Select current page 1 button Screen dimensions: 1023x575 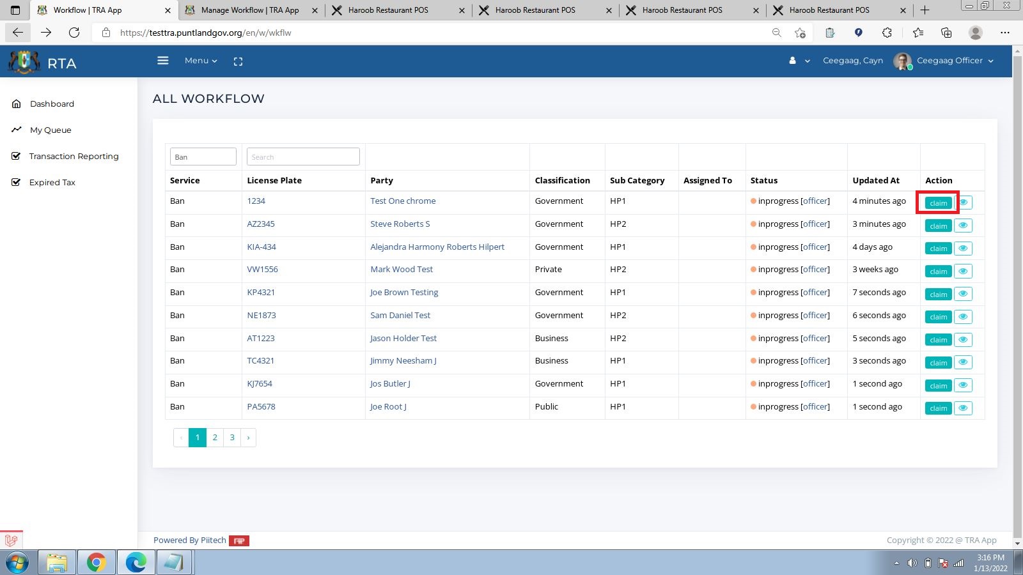click(x=198, y=438)
